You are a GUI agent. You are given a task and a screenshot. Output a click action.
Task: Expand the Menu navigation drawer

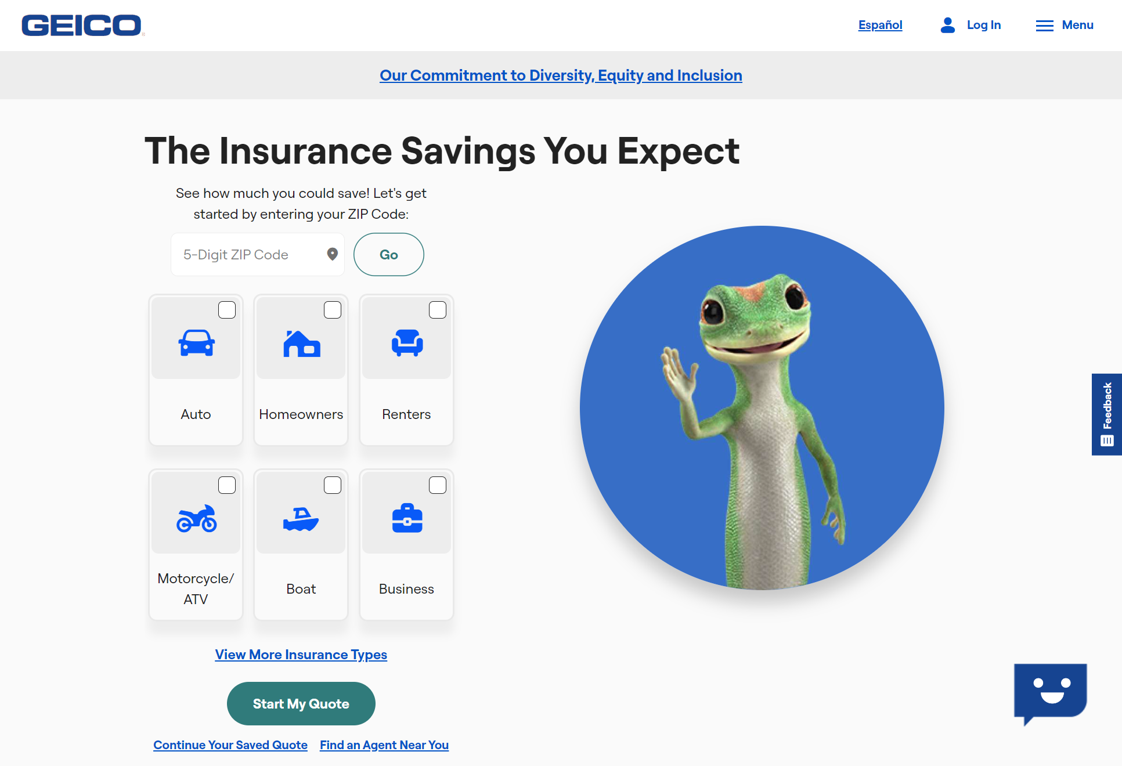point(1064,25)
